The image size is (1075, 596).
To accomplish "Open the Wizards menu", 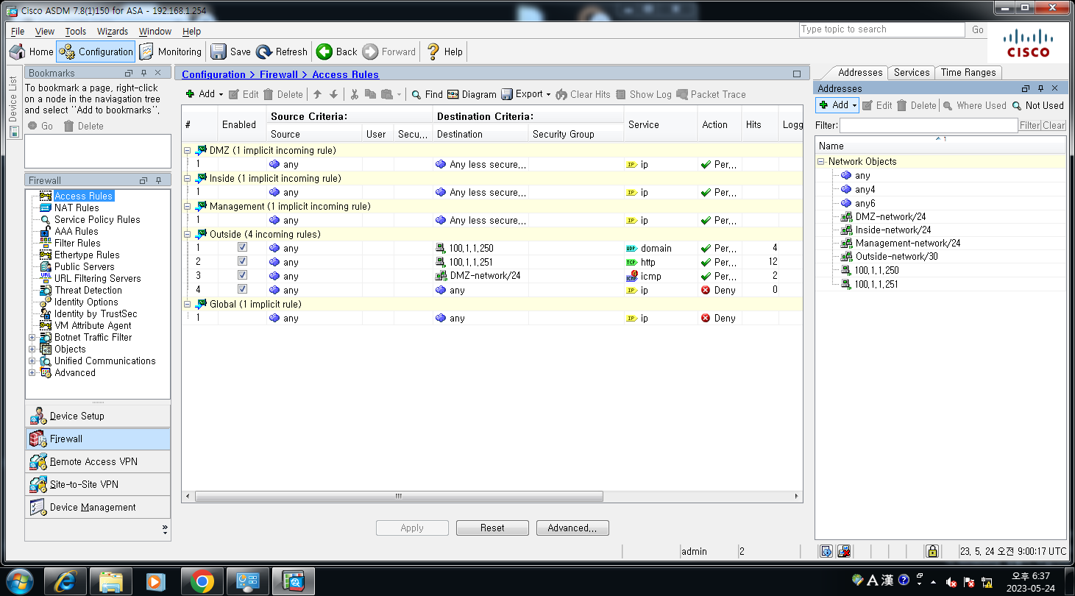I will click(x=113, y=32).
